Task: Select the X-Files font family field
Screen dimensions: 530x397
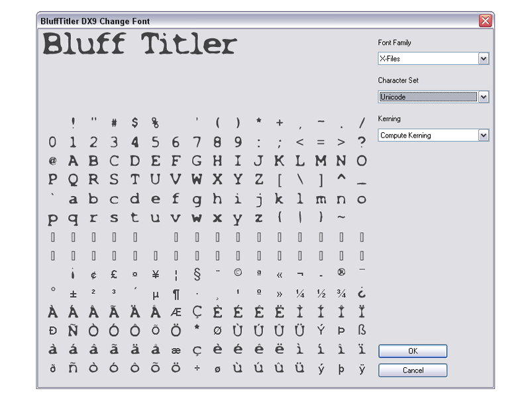Action: pyautogui.click(x=428, y=59)
